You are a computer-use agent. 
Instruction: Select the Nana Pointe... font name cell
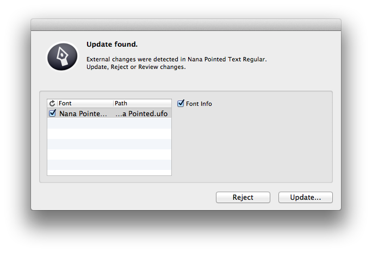(83, 113)
